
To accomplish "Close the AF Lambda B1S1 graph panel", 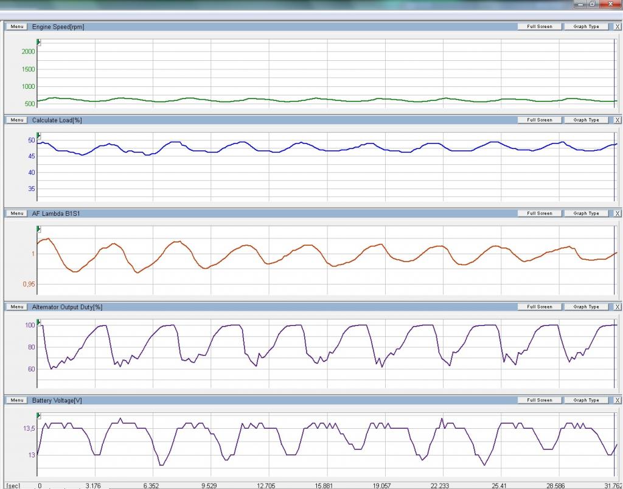I will tap(617, 213).
